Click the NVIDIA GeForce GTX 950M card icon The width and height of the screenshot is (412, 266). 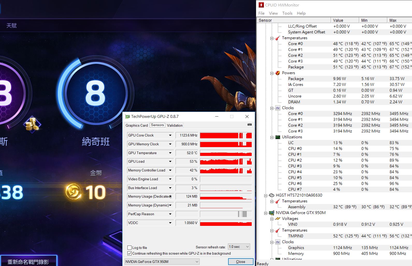(x=272, y=213)
